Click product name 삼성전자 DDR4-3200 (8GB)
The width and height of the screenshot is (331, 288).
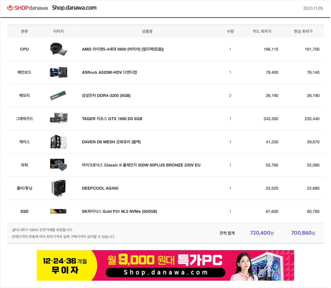[x=106, y=96]
